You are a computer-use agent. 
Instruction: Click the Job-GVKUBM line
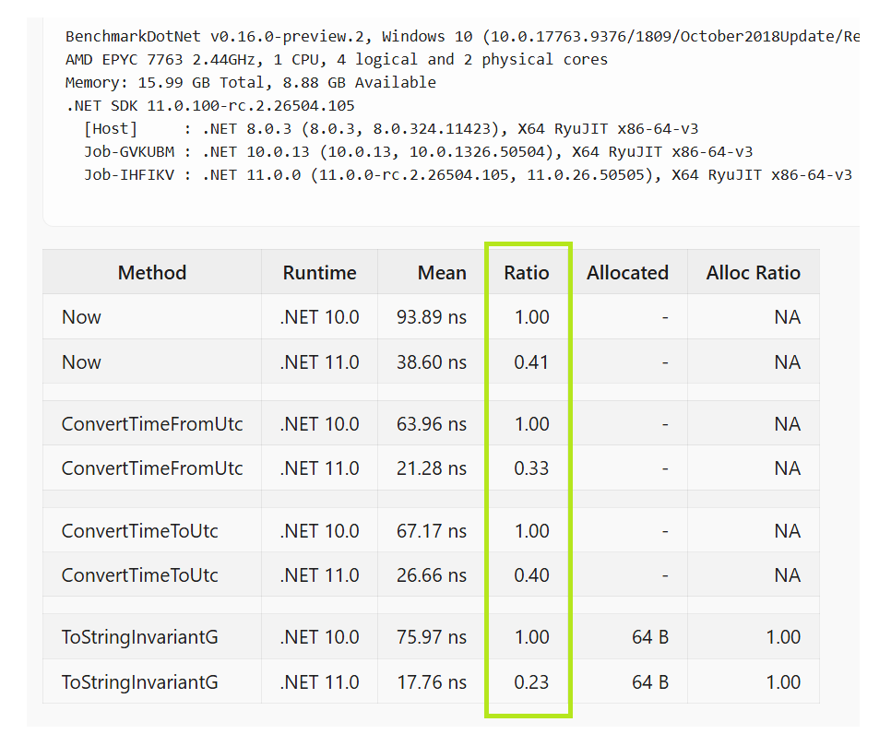coord(418,152)
